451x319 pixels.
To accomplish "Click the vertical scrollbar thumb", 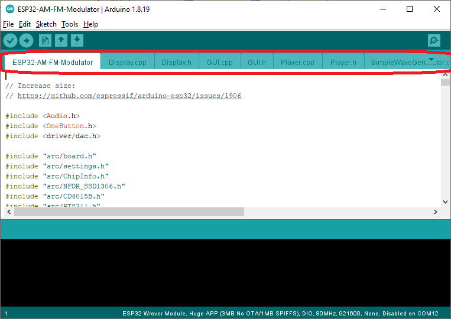I will pos(445,82).
